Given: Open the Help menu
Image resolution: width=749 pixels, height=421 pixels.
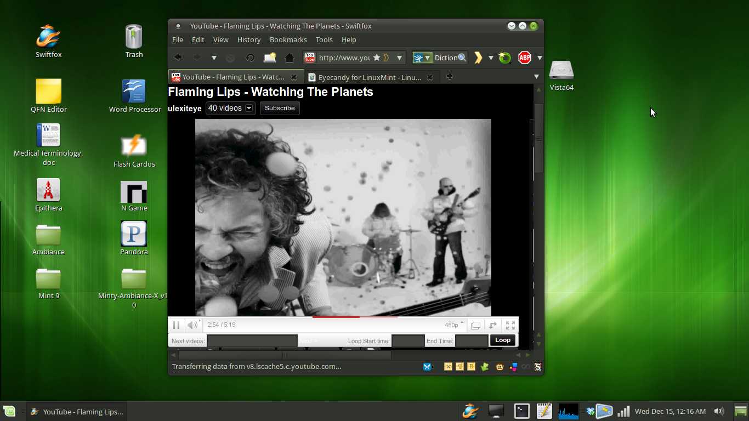Looking at the screenshot, I should tap(349, 39).
